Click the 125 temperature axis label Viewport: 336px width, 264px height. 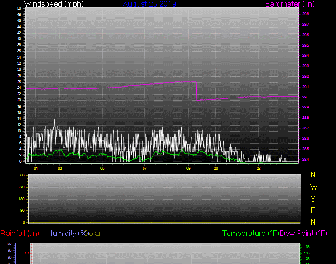(x=307, y=259)
